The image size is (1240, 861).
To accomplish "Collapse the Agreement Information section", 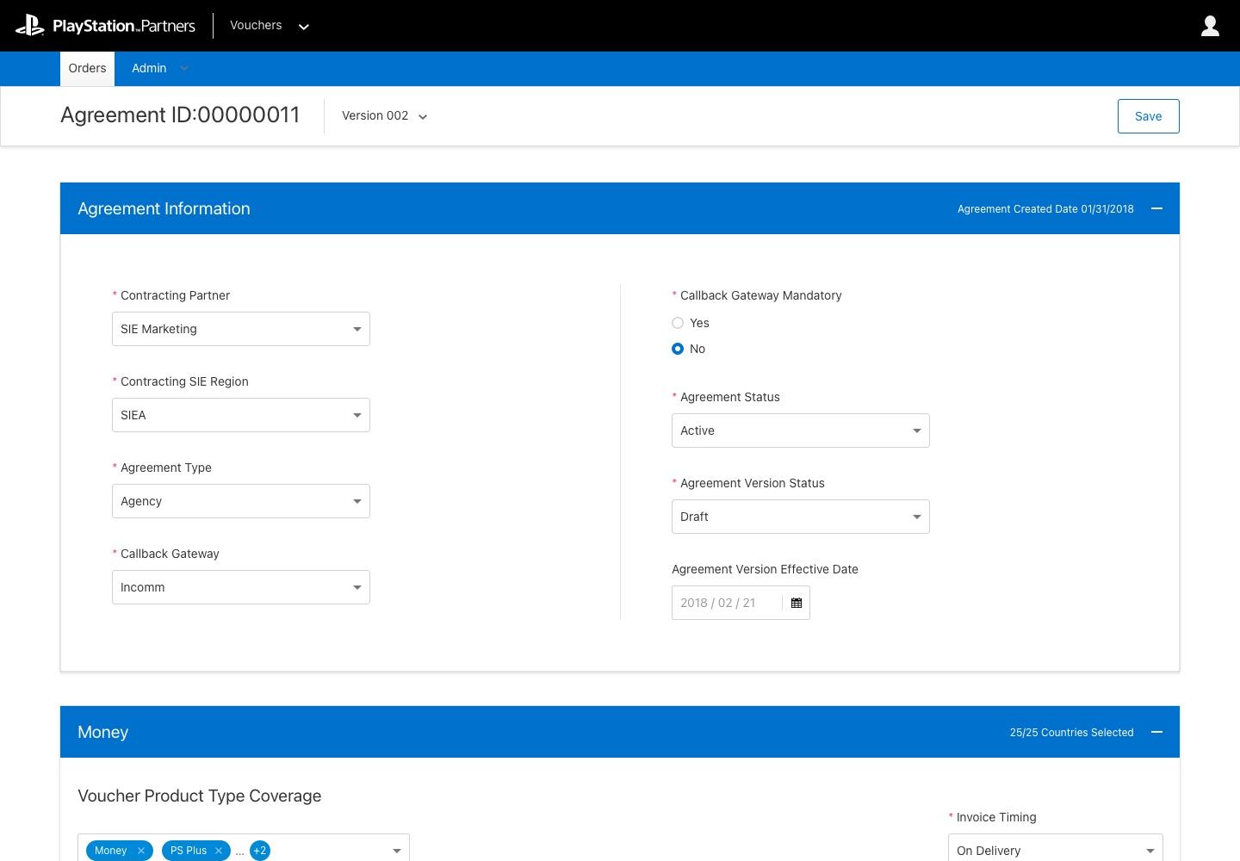I will (1156, 208).
